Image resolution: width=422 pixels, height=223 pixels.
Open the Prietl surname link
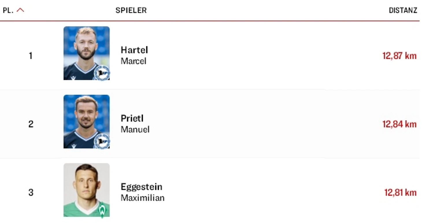132,118
